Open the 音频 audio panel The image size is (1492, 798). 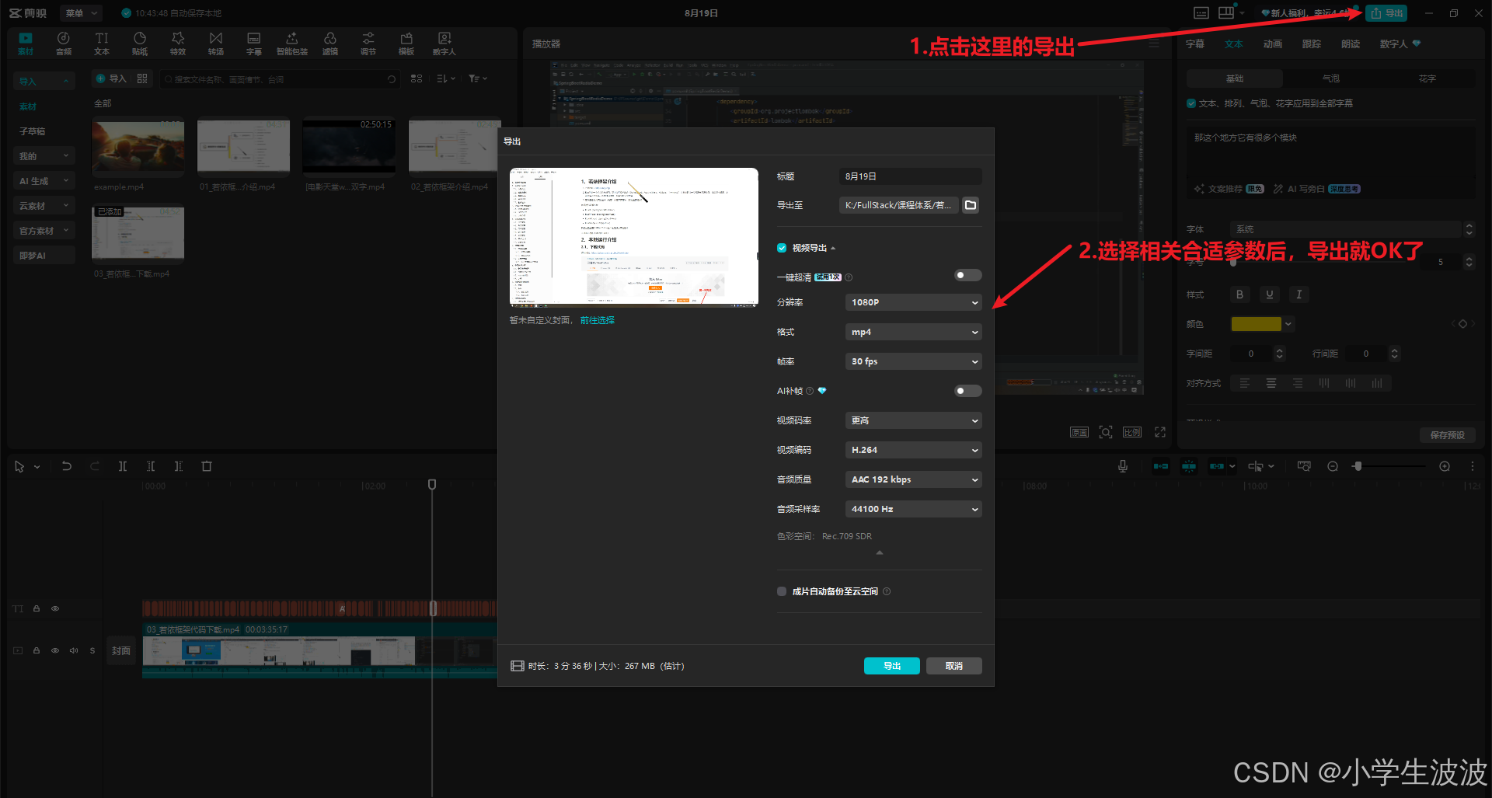pos(64,44)
